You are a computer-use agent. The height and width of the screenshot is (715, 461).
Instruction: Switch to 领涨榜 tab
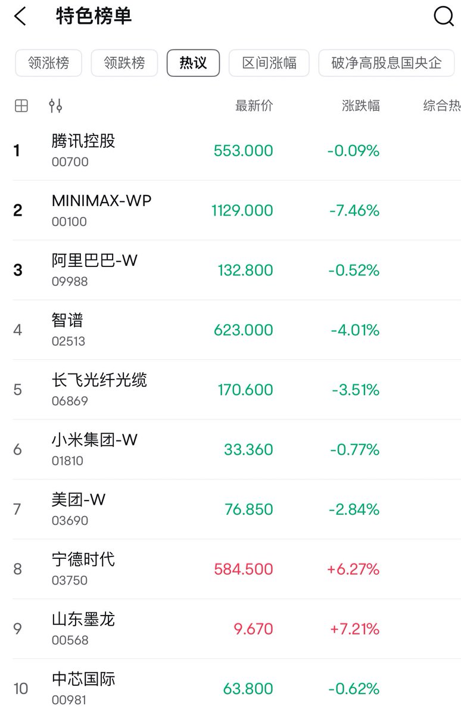(x=49, y=63)
